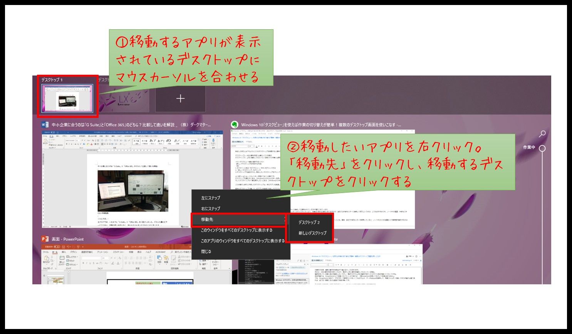Image resolution: width=572 pixels, height=334 pixels.
Task: Click the PowerPoint icon beside 画面 - PowerPoint
Action: (x=45, y=239)
